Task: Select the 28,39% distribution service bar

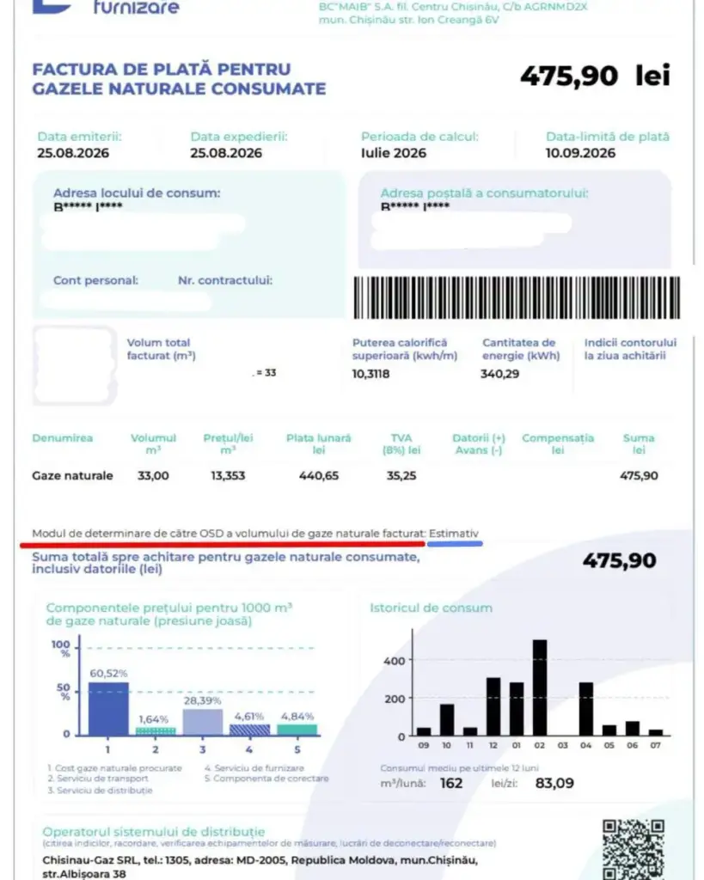Action: point(203,722)
